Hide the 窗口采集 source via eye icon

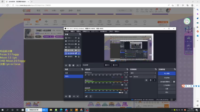(76, 50)
